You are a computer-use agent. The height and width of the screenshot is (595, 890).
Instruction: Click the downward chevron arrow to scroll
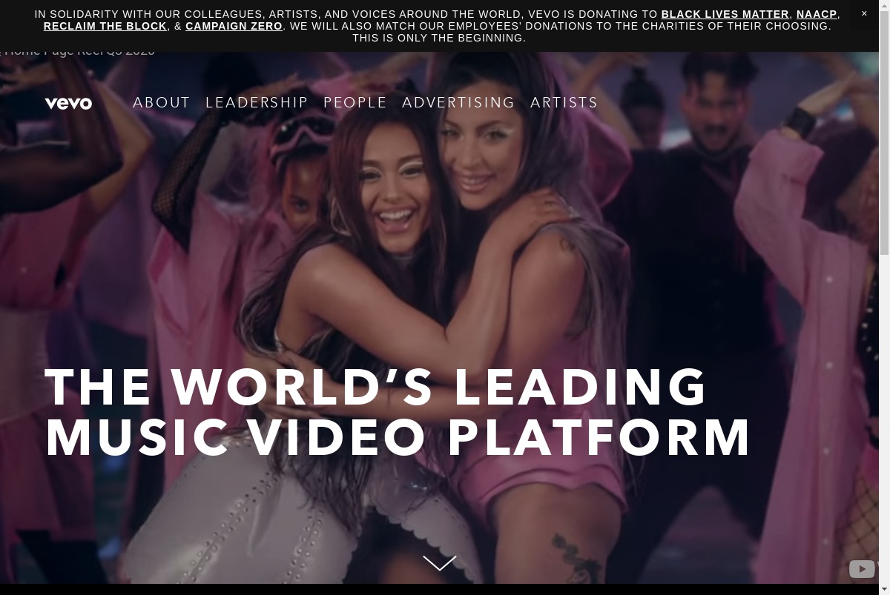pos(440,563)
